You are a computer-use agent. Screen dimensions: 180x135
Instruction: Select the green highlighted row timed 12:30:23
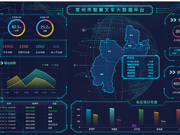(33, 111)
